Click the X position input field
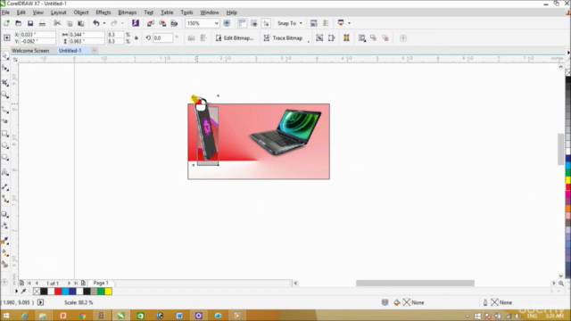Viewport: 571px width, 321px height. (x=37, y=35)
